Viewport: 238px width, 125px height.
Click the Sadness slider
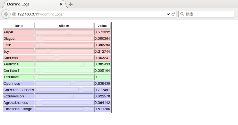[64, 58]
